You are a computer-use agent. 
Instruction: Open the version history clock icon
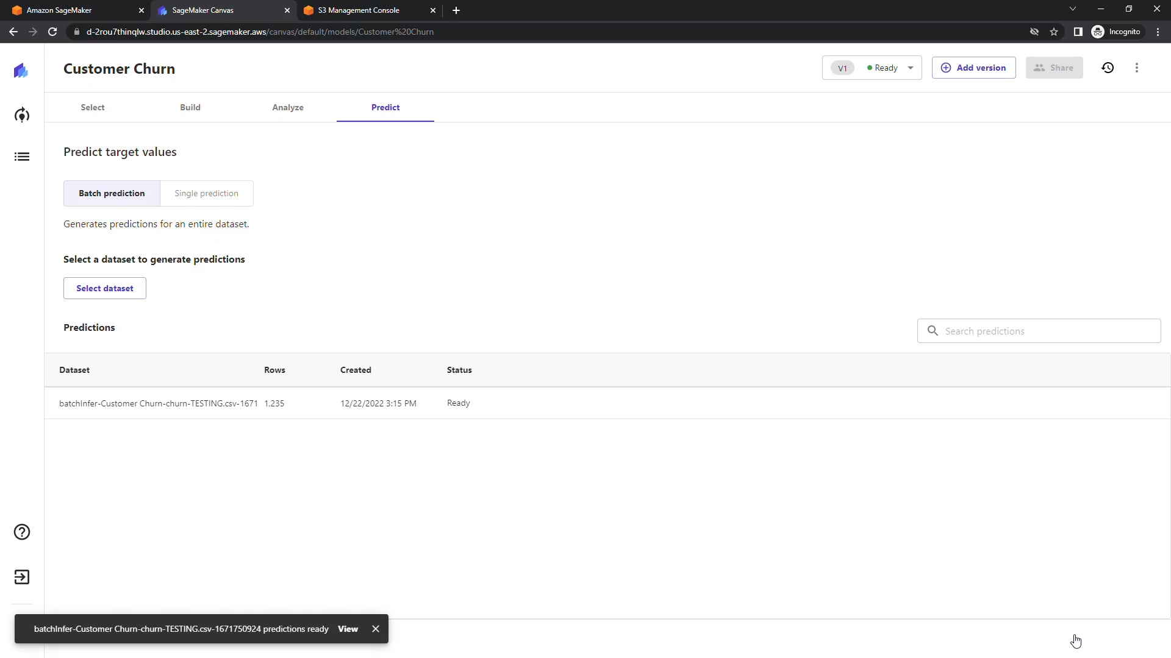click(1108, 68)
